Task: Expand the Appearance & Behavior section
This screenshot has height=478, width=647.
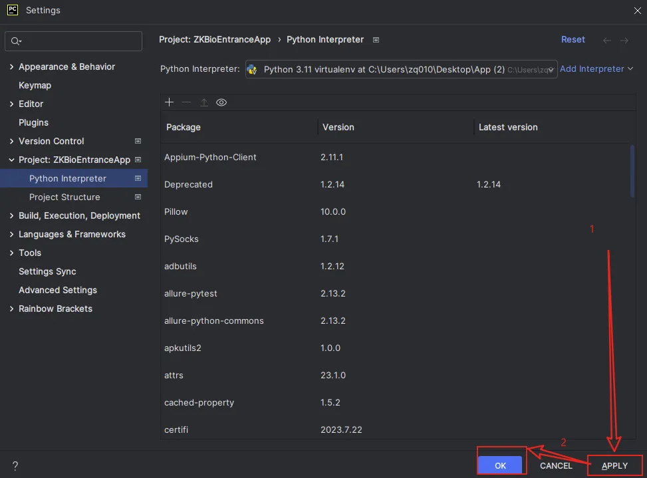Action: 12,67
